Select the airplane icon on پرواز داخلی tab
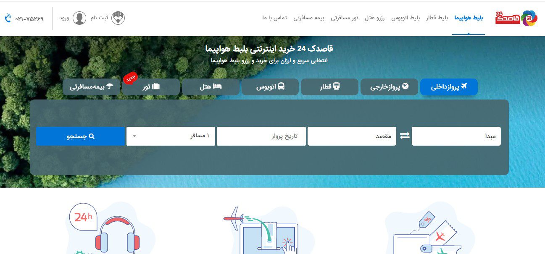Screen dimensions: 545x254 pos(464,86)
